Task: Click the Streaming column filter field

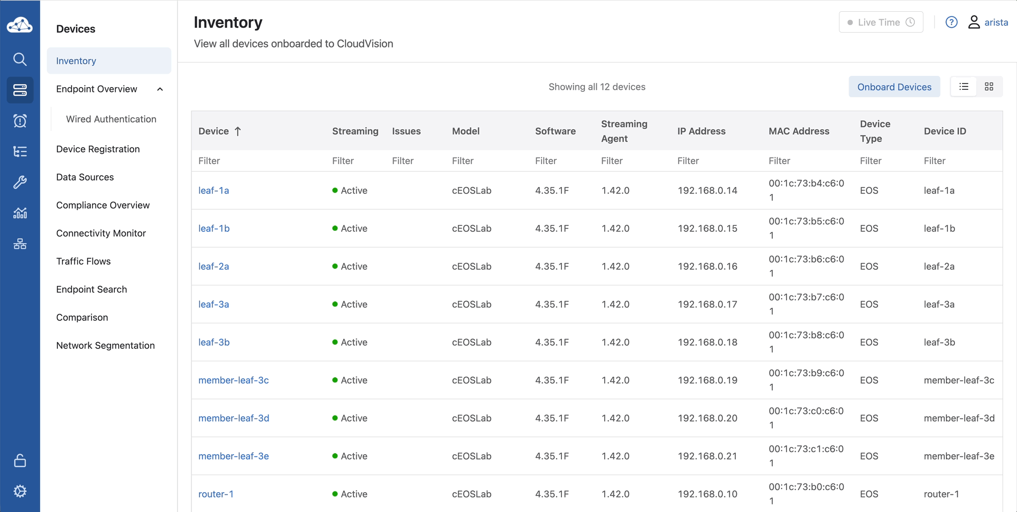Action: [x=356, y=161]
